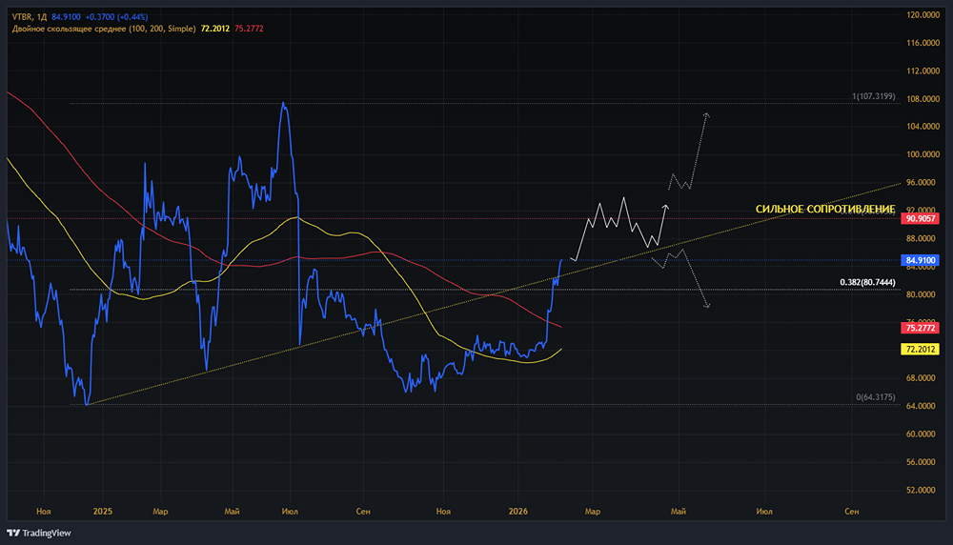Click the 116.0000 price scale tick

[x=923, y=43]
